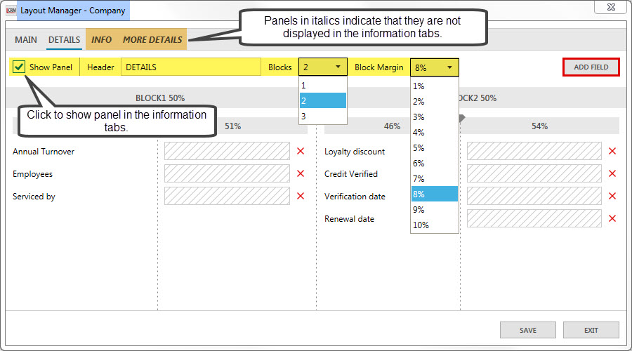Open the Blocks dropdown

pos(323,67)
